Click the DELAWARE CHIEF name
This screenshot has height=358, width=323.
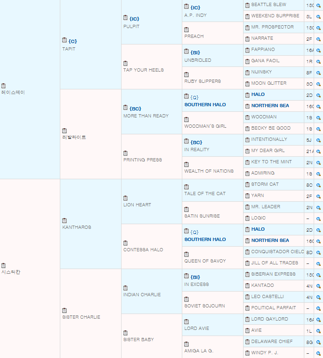[272, 341]
